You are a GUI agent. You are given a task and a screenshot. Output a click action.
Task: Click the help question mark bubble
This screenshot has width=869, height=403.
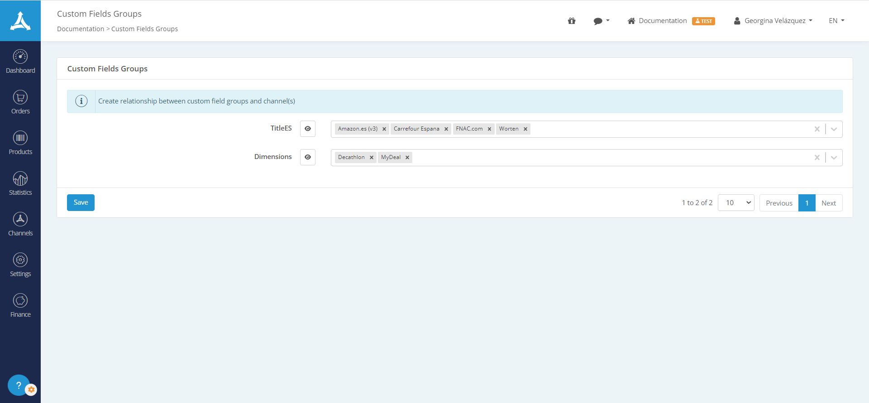click(x=19, y=385)
